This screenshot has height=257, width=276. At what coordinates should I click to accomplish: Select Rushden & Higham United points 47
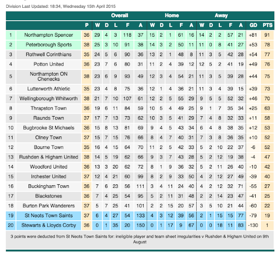(x=267, y=157)
